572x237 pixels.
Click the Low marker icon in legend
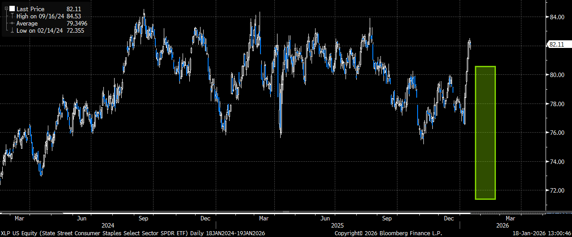(12, 30)
